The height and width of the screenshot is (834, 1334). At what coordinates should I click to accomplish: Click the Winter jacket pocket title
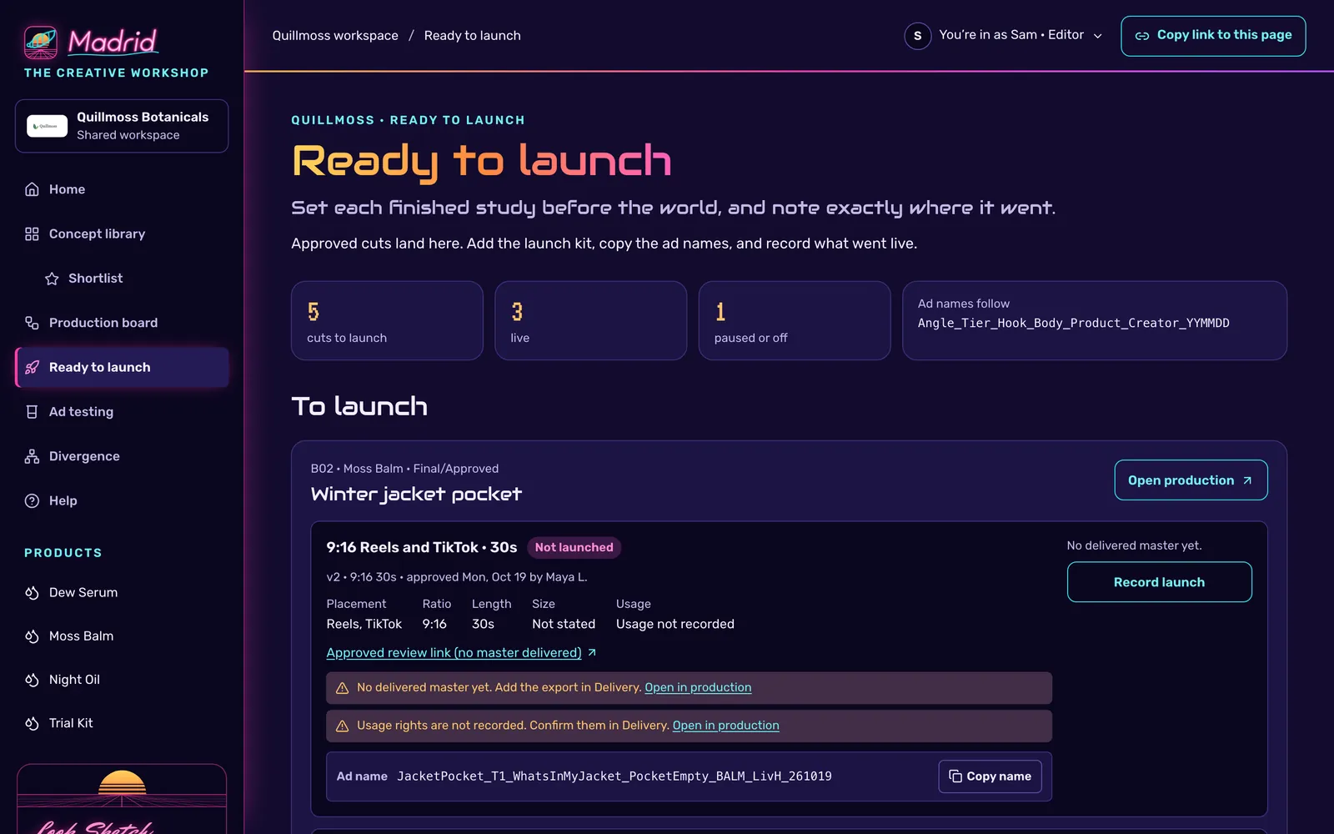click(416, 494)
